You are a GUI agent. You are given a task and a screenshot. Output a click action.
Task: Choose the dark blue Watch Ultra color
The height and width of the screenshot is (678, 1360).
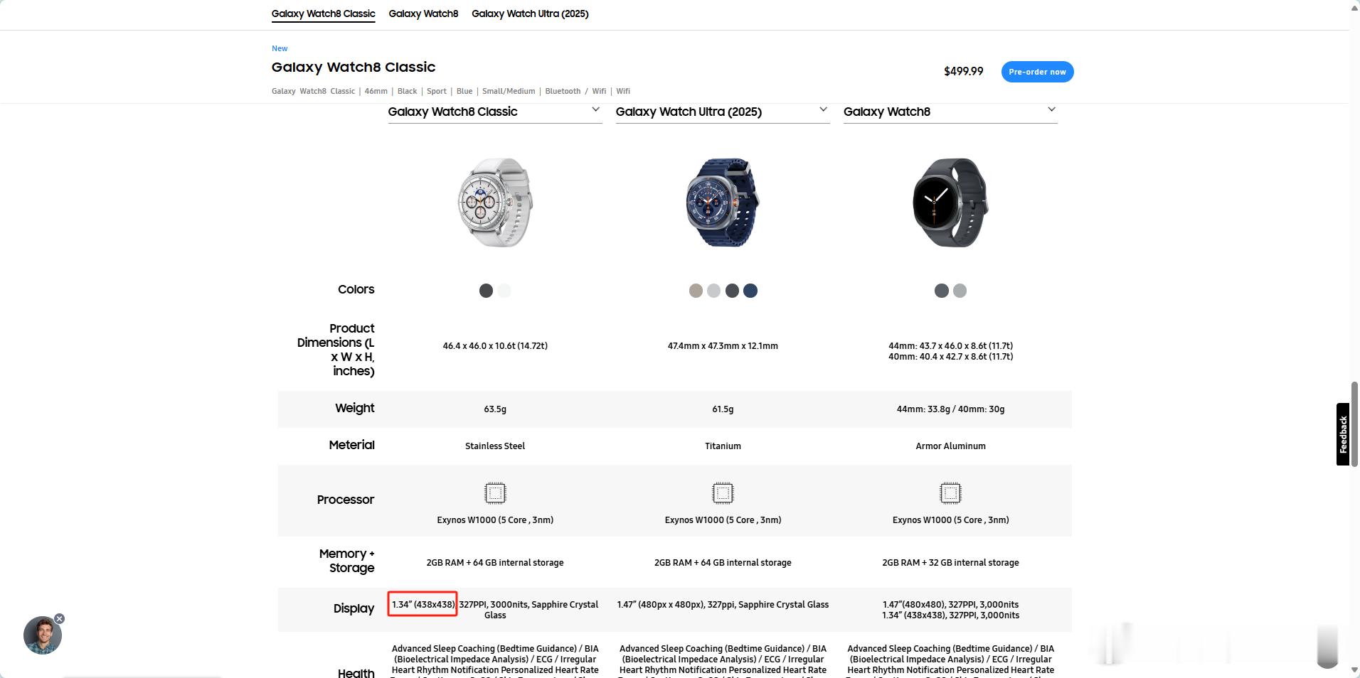click(750, 291)
